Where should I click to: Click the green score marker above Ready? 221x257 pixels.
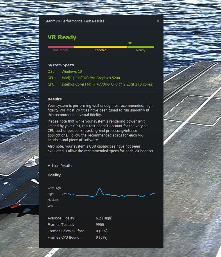(130, 43)
